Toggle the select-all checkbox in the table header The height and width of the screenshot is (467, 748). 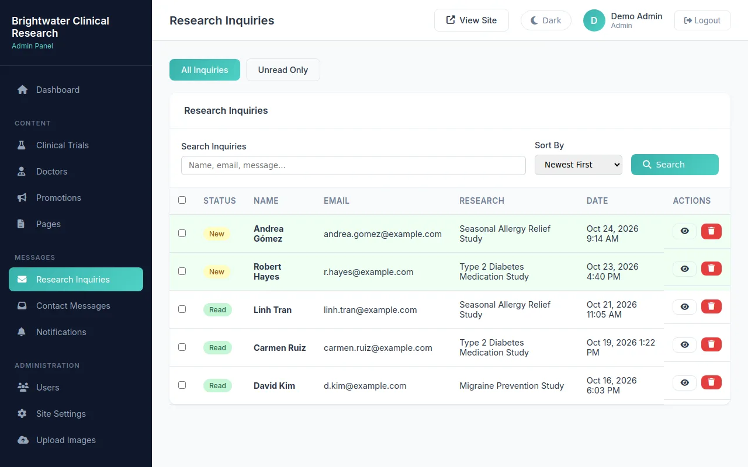click(x=182, y=200)
